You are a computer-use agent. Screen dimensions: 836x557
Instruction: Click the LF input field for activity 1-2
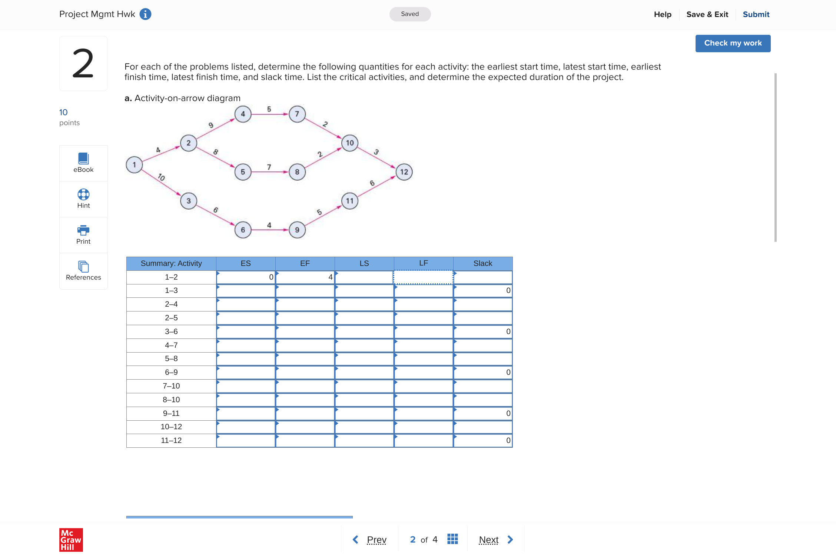coord(423,277)
